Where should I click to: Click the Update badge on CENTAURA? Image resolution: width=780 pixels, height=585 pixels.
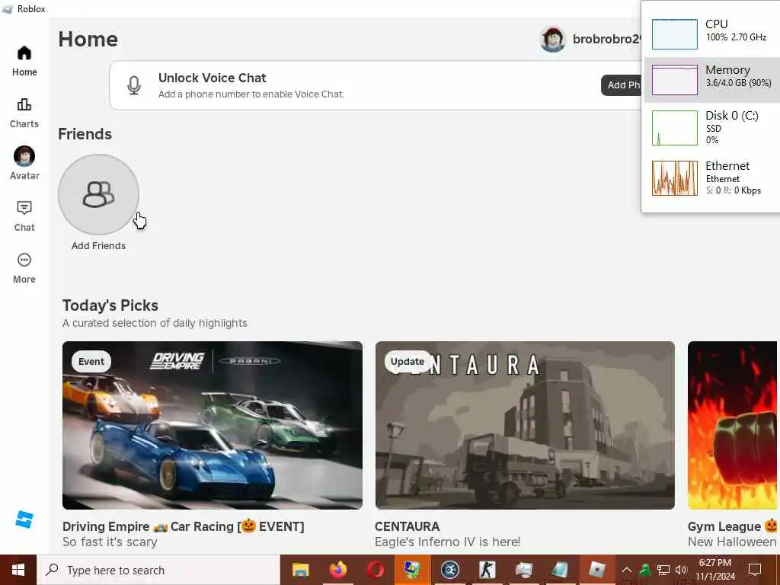point(408,362)
